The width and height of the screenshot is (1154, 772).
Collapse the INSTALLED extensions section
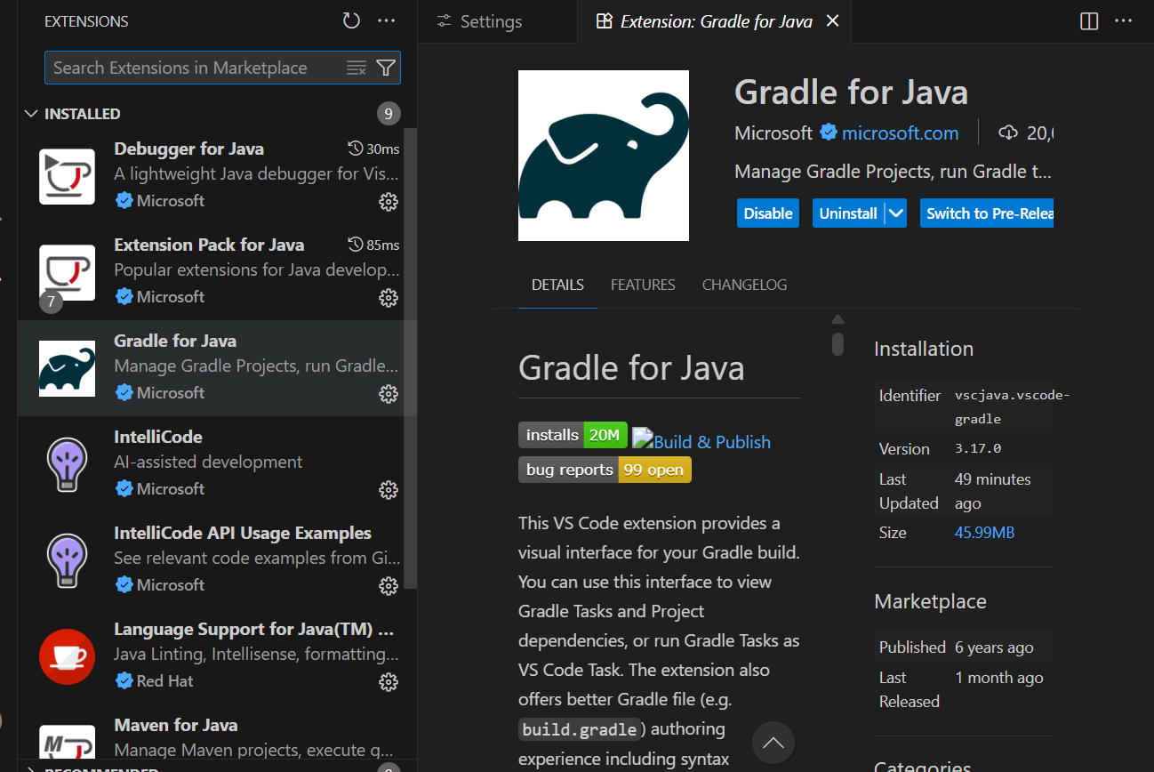[x=32, y=113]
